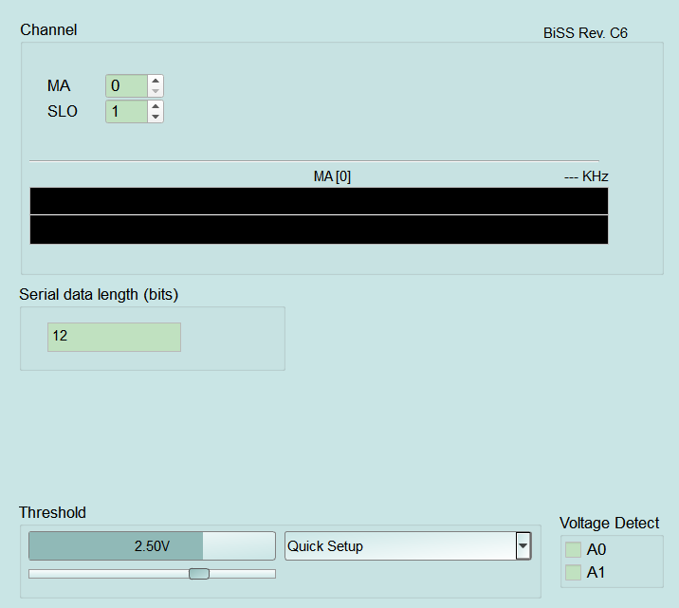Increase the MA channel value

156,81
